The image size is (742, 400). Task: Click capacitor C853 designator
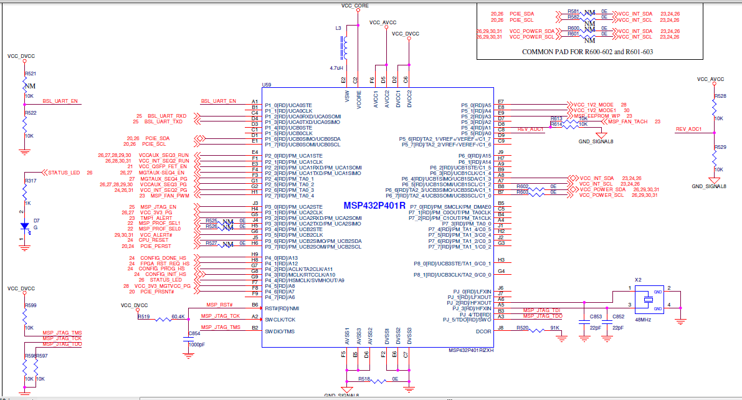[596, 317]
